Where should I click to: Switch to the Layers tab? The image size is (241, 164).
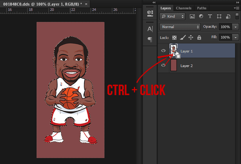point(166,8)
